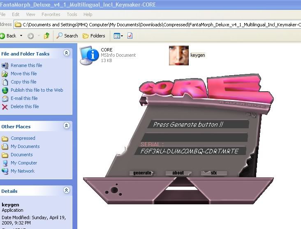Select the keygen face thumbnail

(179, 56)
